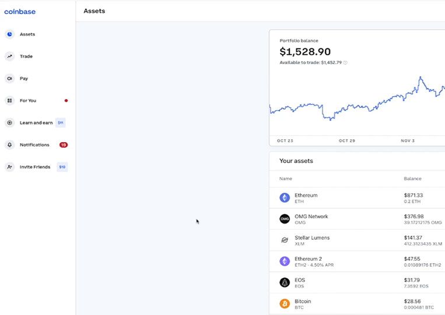The image size is (445, 315).
Task: View Notifications list
Action: point(34,145)
